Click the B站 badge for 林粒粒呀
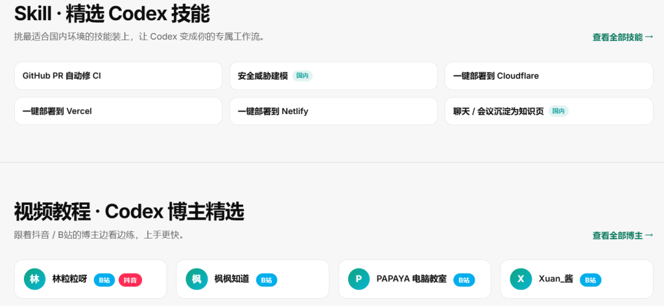 pyautogui.click(x=104, y=280)
